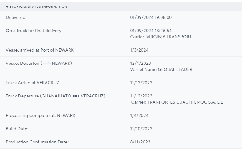The width and height of the screenshot is (242, 153).
Task: Click the Production Confirmation Date value 8/11/2023
Action: click(140, 142)
